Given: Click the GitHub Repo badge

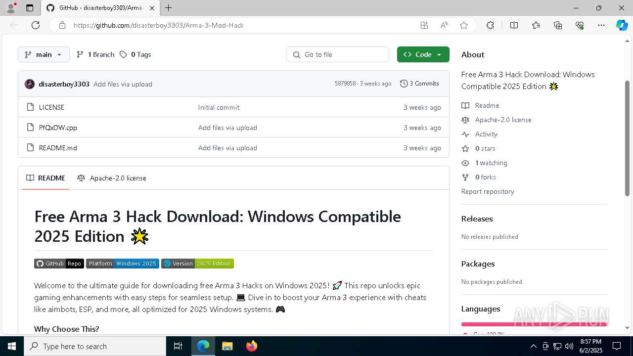Looking at the screenshot, I should [59, 264].
